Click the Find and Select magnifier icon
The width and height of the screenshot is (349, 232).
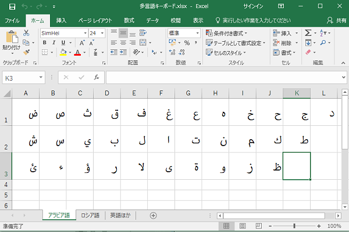pyautogui.click(x=323, y=42)
